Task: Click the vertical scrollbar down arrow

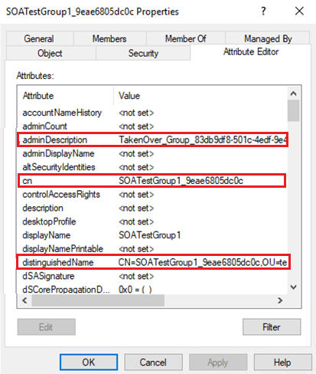Action: (294, 287)
